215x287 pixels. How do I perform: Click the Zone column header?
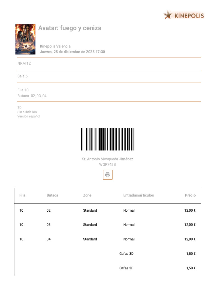tap(87, 195)
